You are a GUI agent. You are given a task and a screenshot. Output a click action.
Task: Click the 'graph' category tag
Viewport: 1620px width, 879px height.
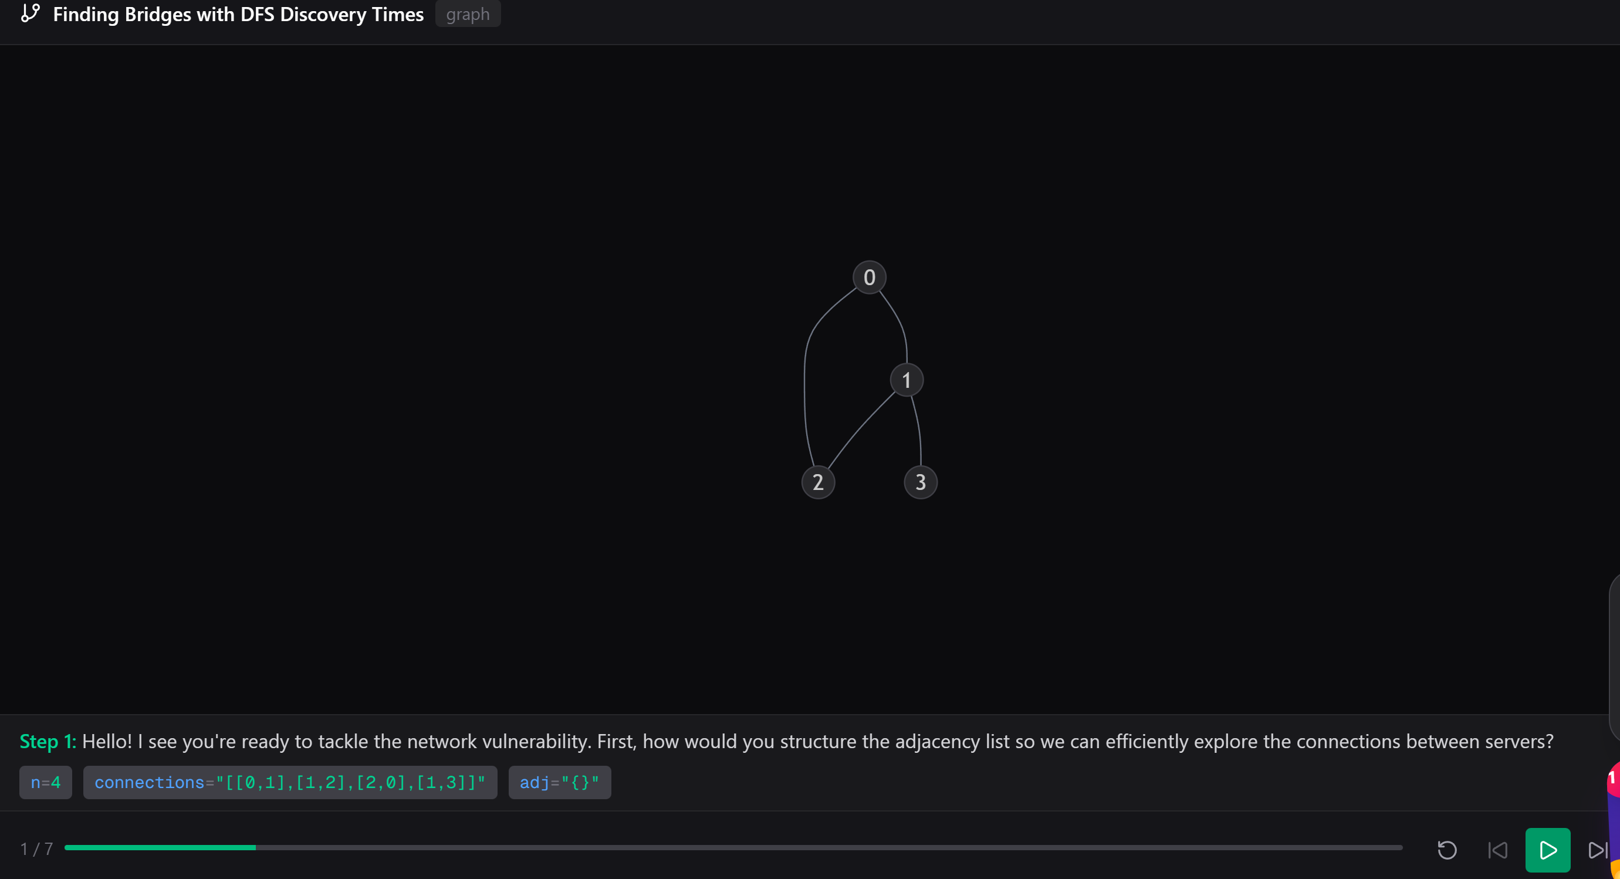point(467,14)
